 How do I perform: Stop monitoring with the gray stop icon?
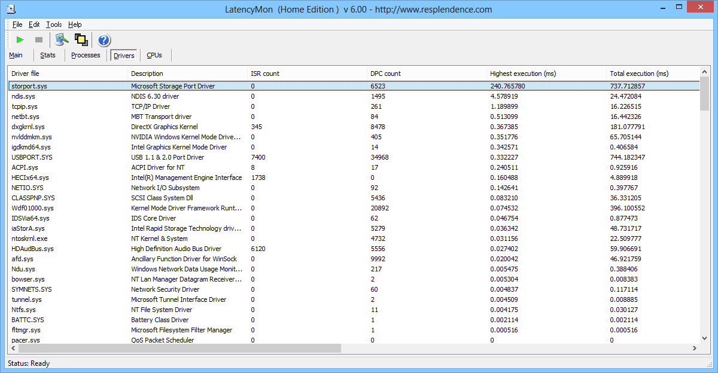pyautogui.click(x=39, y=40)
